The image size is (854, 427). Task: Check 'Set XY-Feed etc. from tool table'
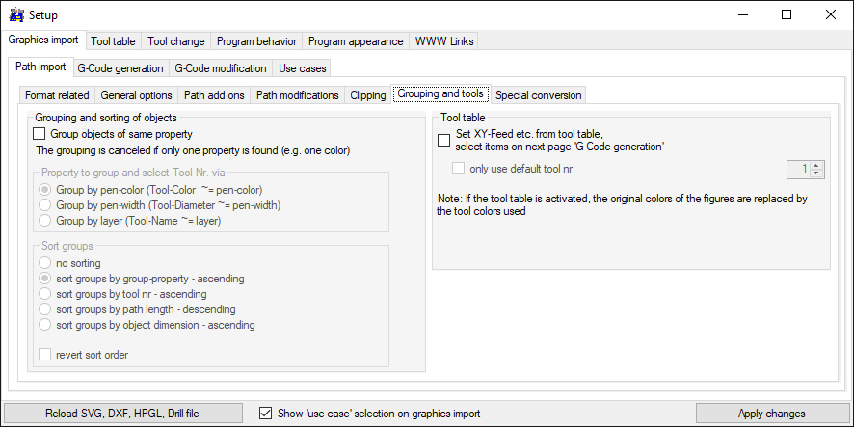[x=444, y=141]
